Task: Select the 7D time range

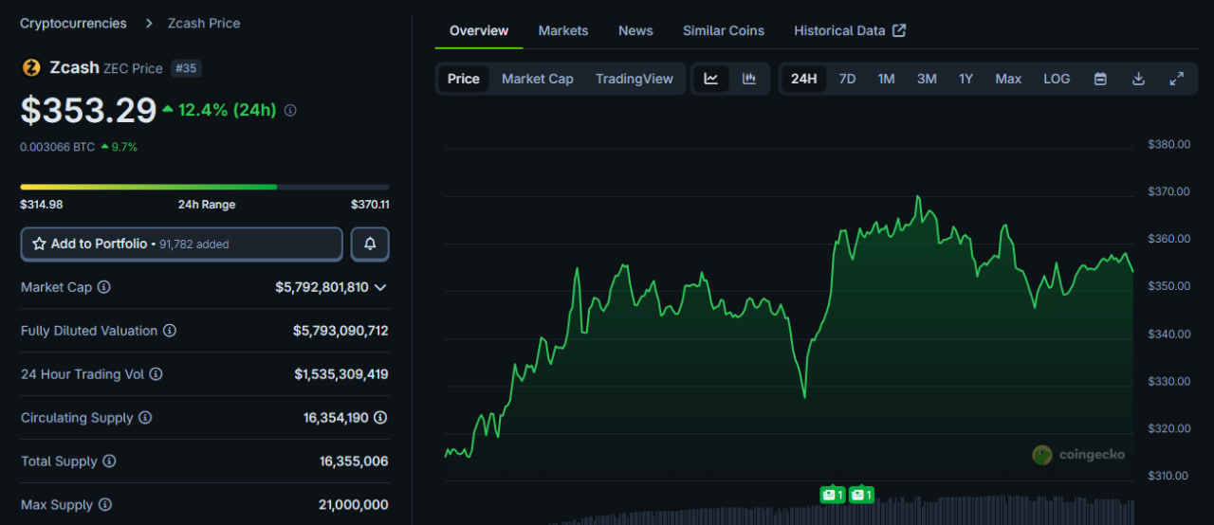Action: pyautogui.click(x=847, y=79)
